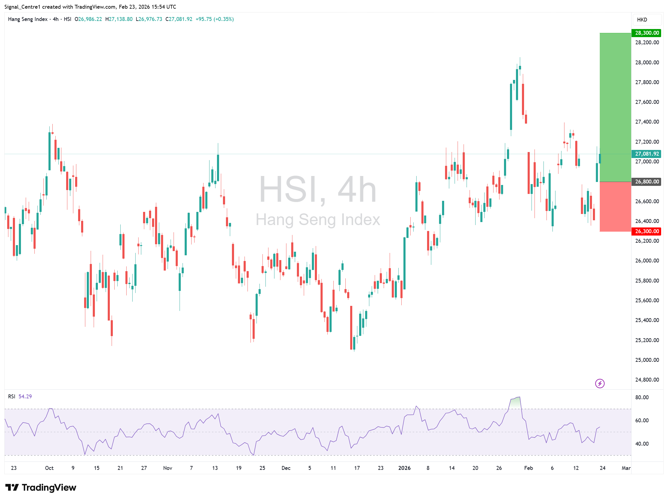Click the purple lightning bolt icon
668x501 pixels.
[x=599, y=383]
